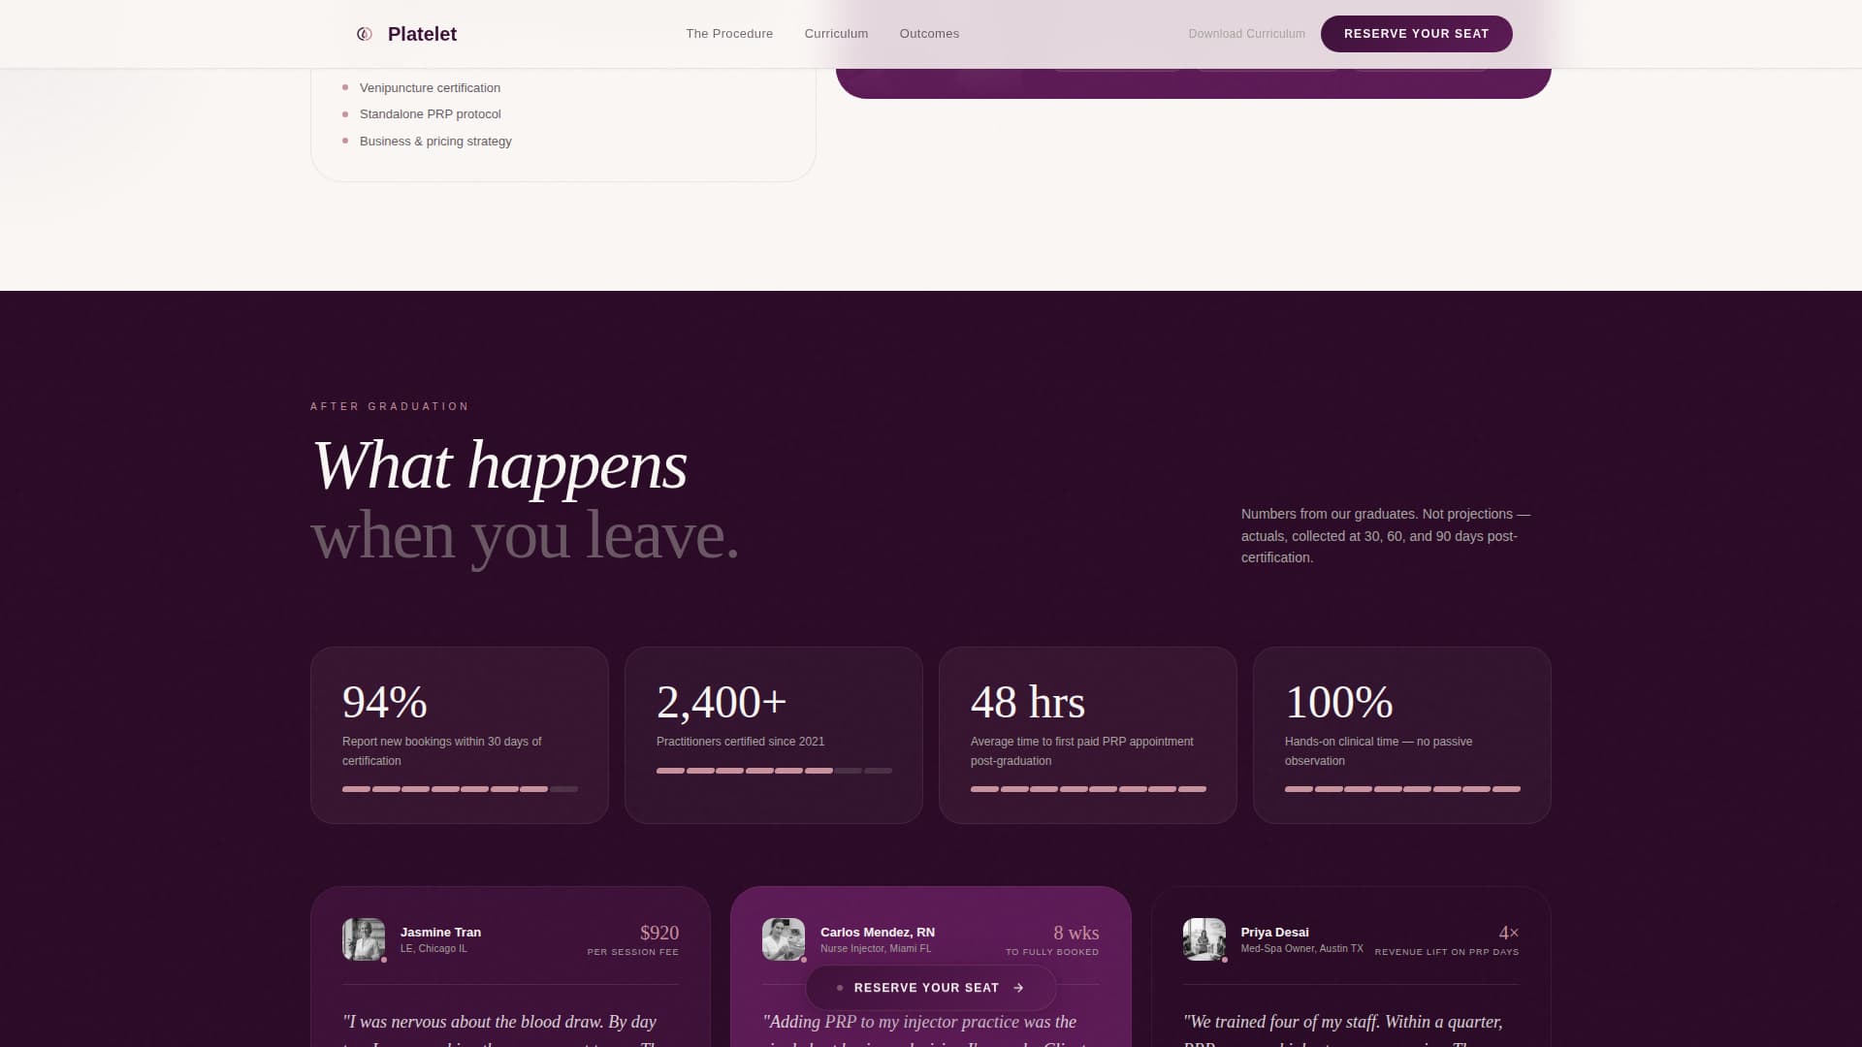Viewport: 1862px width, 1047px height.
Task: Click the bullet dot beside Standalone PRP protocol
Action: pos(346,113)
